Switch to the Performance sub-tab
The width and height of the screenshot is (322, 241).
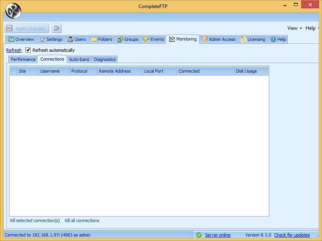23,59
